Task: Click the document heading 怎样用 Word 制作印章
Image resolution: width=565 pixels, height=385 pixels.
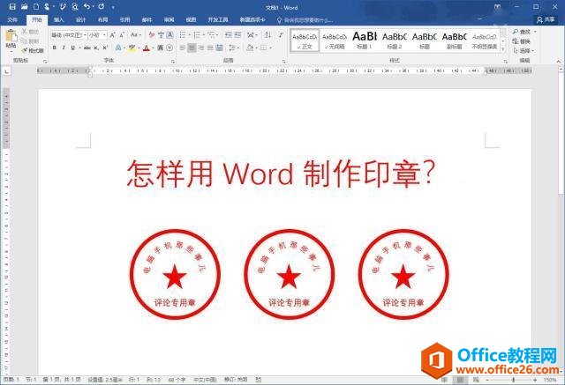Action: click(x=281, y=174)
